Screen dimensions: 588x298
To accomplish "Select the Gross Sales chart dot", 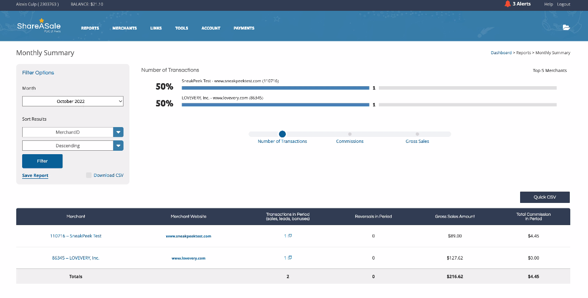I will point(417,134).
